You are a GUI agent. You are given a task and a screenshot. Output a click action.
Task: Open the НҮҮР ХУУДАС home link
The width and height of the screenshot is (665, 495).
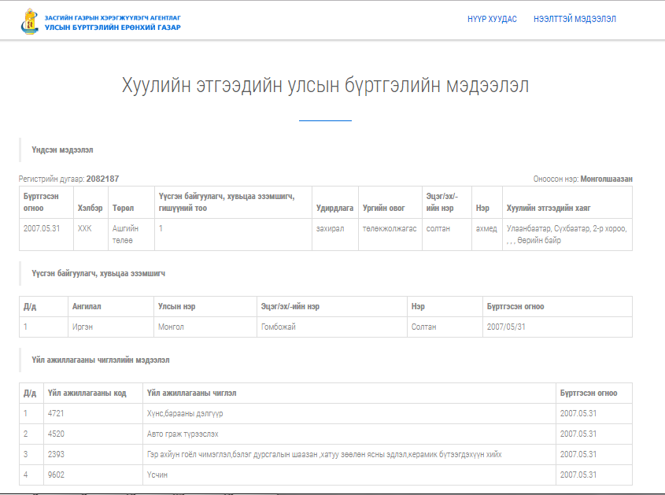[492, 19]
